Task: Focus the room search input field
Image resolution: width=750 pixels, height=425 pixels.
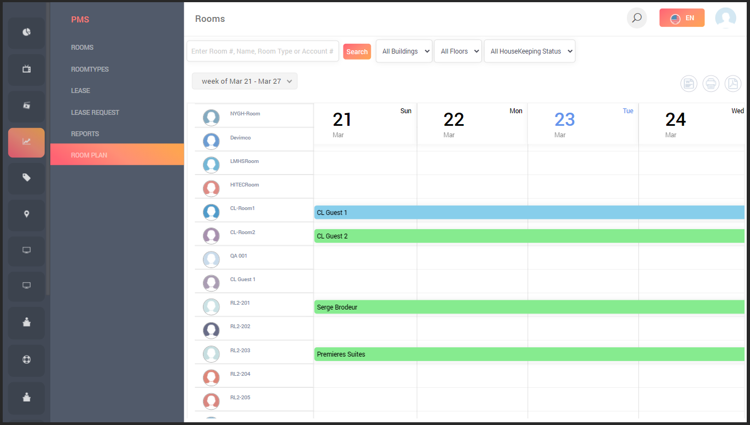Action: pos(263,51)
